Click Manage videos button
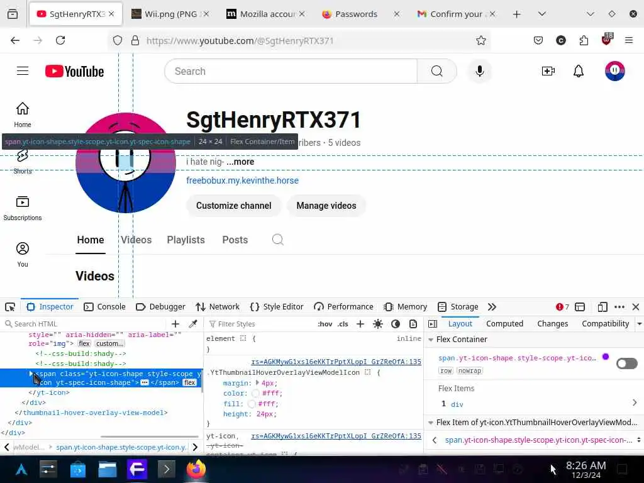 coord(326,206)
